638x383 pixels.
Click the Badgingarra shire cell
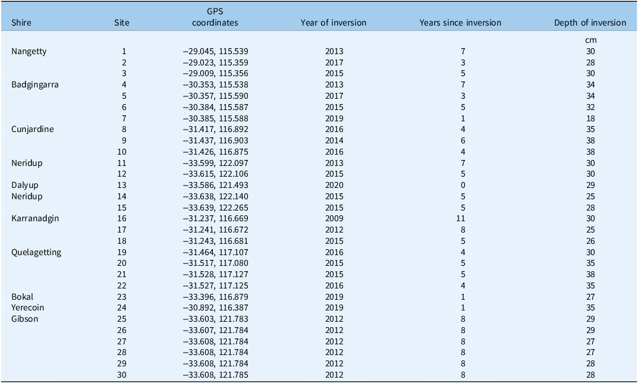point(35,85)
